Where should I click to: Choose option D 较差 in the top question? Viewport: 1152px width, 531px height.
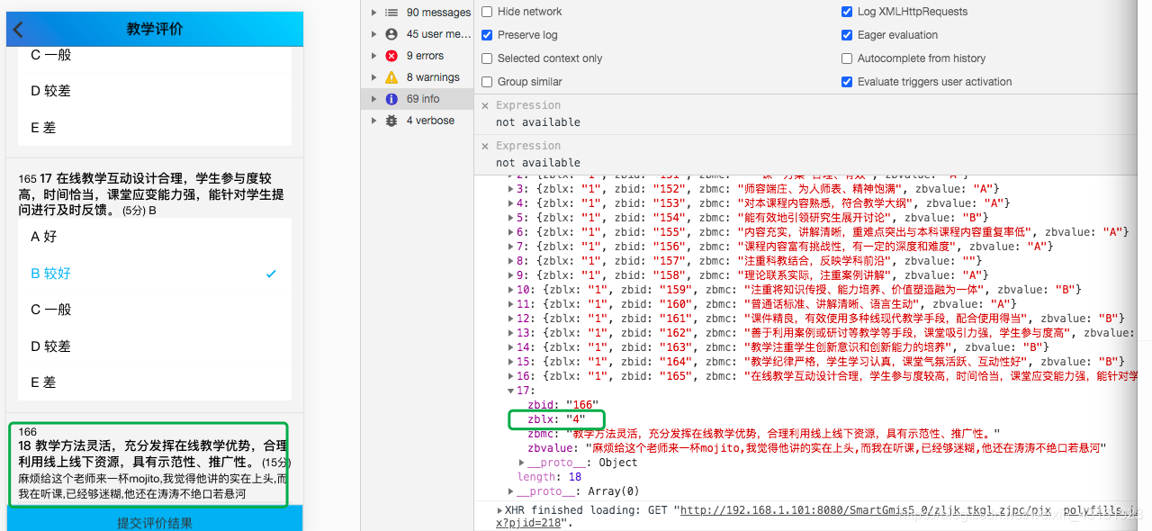point(154,91)
